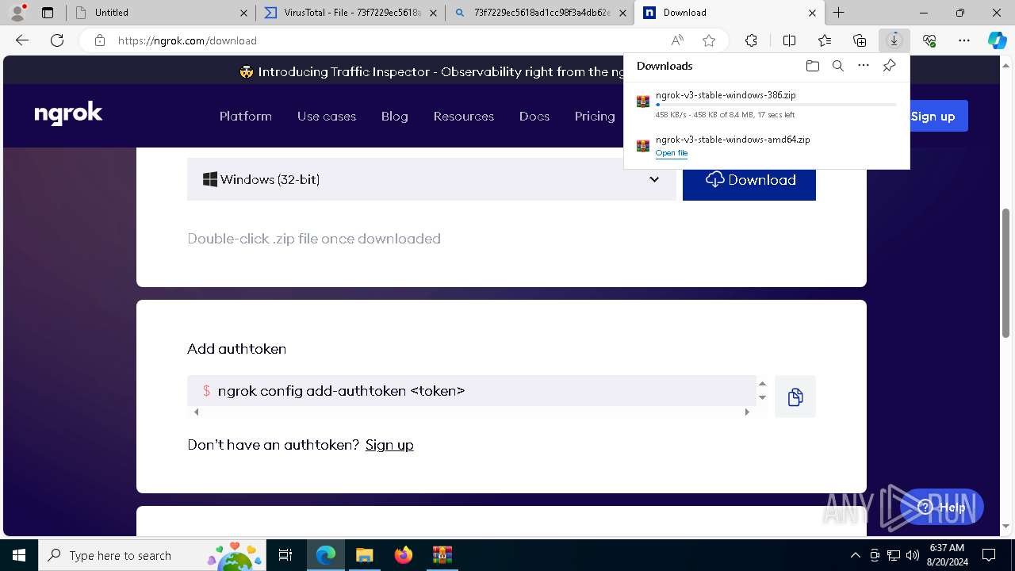1015x571 pixels.
Task: Open the Edge profile icon
Action: click(17, 13)
